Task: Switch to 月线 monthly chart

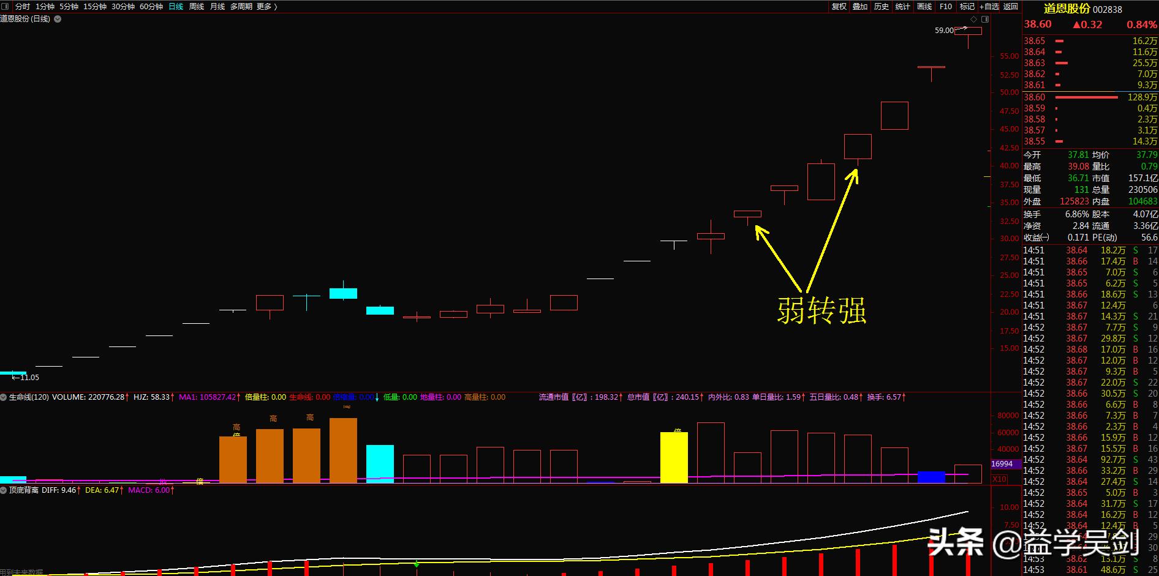Action: (x=217, y=6)
